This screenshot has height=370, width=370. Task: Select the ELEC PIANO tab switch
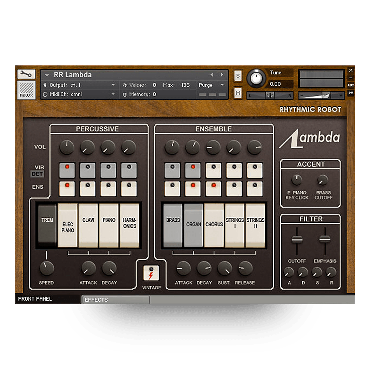point(67,226)
